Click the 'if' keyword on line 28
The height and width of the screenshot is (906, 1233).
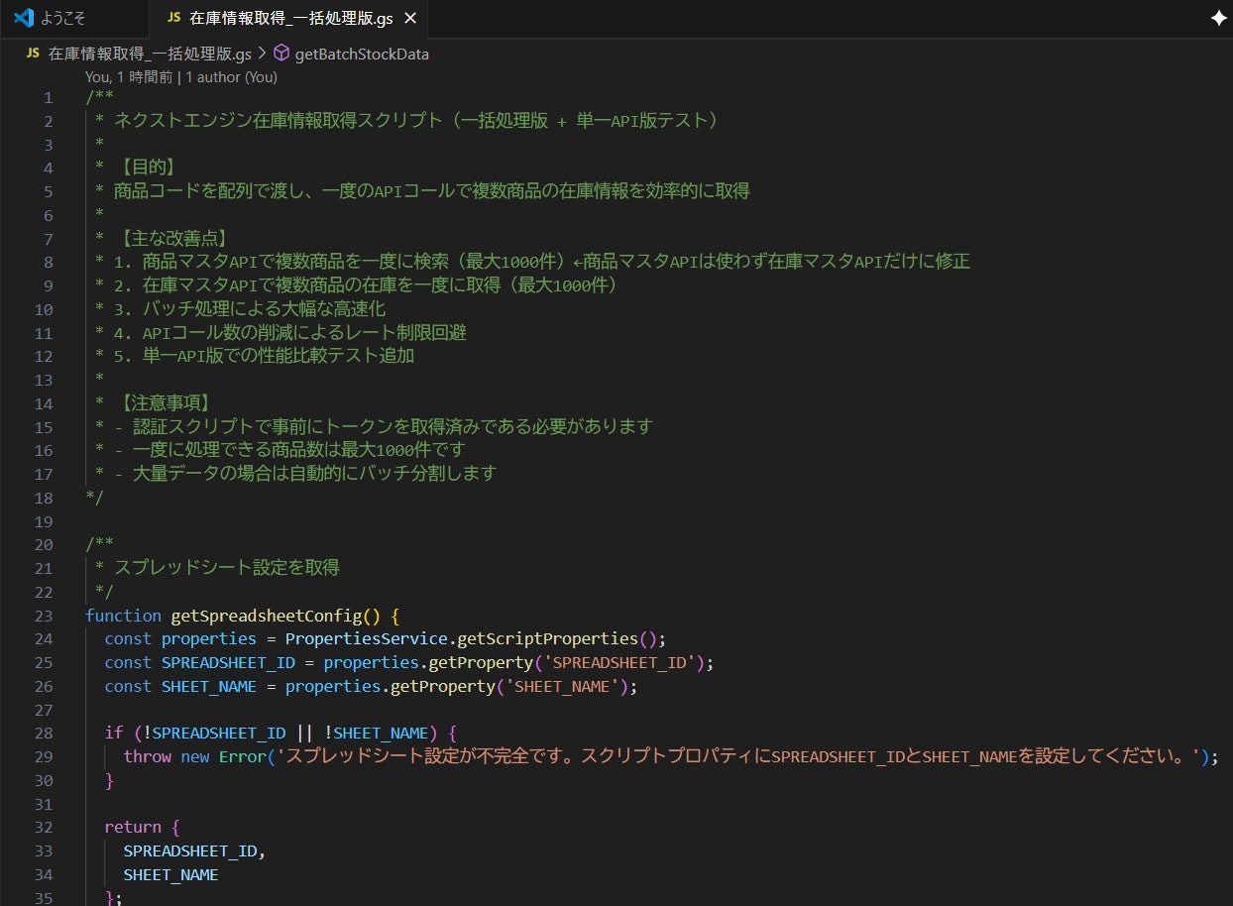pos(114,733)
